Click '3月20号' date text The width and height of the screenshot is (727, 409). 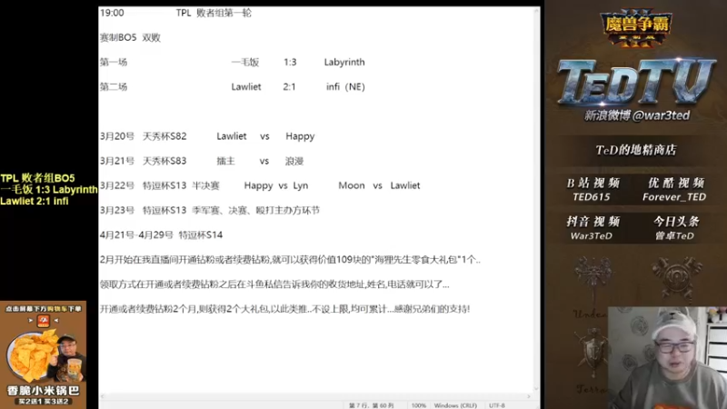[x=117, y=136]
